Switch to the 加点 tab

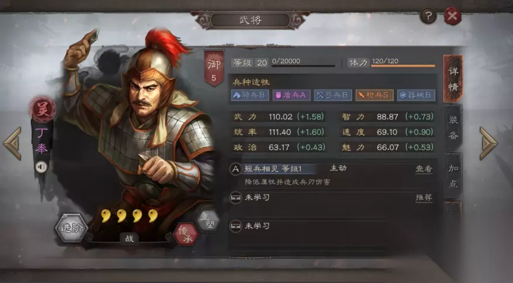click(453, 175)
